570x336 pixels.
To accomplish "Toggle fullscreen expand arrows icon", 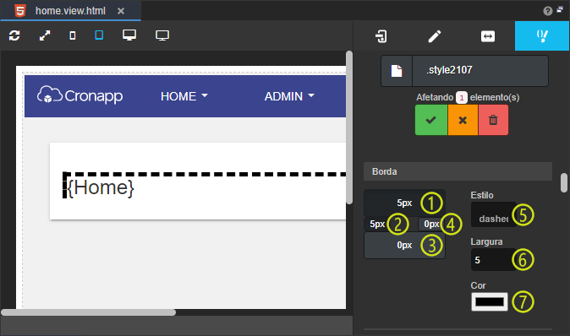I will pos(45,35).
